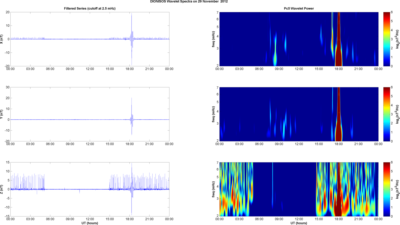This screenshot has height=225, width=400.
Task: Click the top wavelet spectrogram's colorbar
Action: pyautogui.click(x=386, y=39)
